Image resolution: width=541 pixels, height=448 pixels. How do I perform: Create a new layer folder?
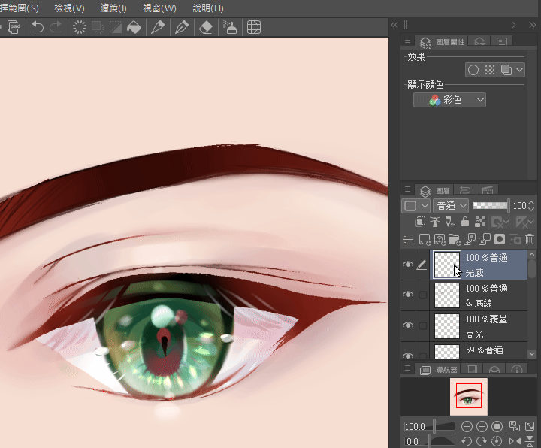pos(455,240)
